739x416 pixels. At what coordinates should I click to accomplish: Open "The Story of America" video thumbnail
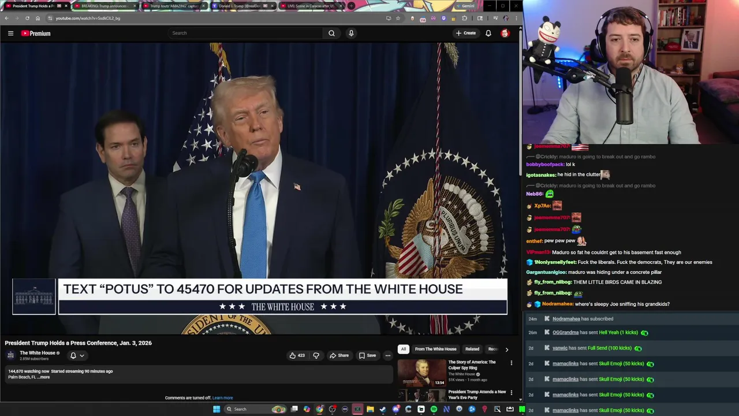pyautogui.click(x=422, y=373)
